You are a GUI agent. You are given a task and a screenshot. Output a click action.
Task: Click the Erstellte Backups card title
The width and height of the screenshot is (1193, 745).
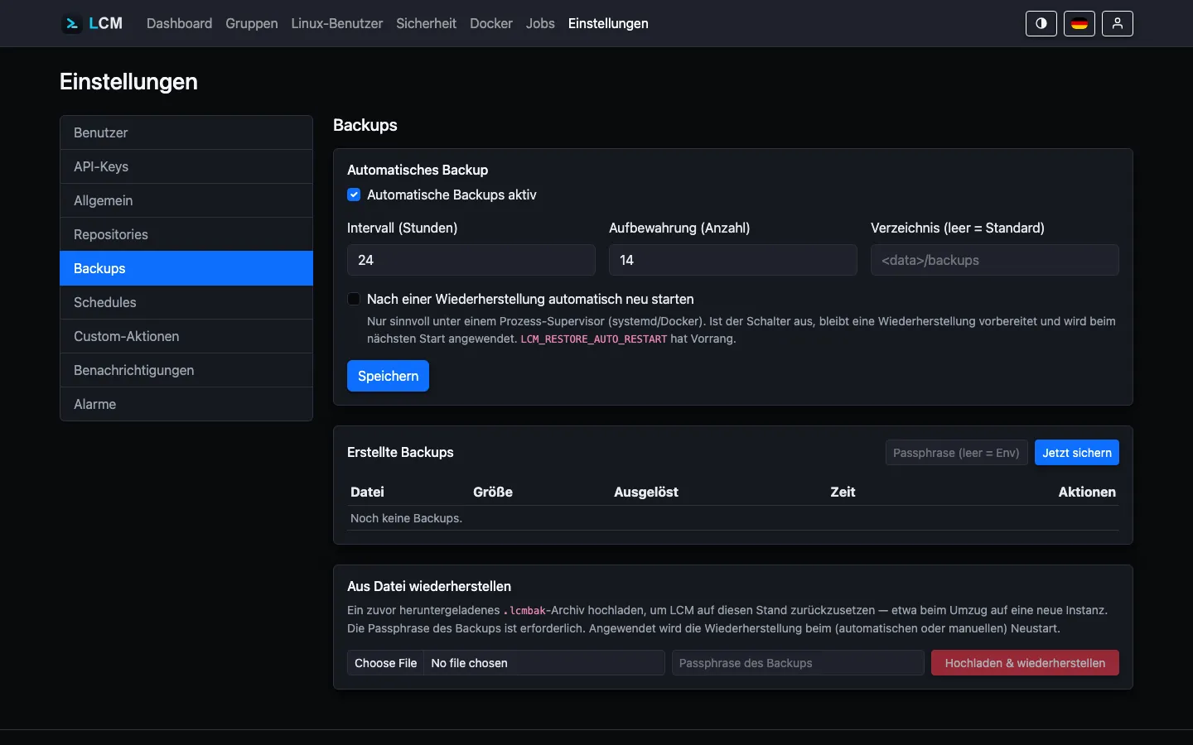(400, 452)
